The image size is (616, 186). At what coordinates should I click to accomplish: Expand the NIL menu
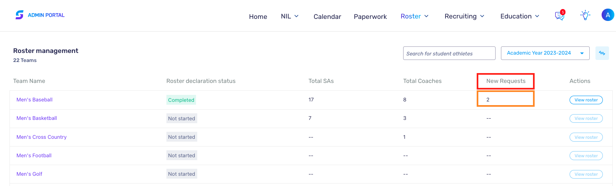click(290, 16)
